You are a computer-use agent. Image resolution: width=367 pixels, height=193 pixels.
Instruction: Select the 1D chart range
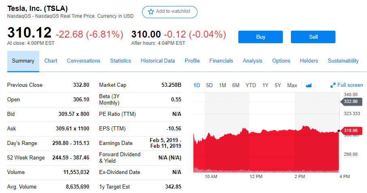pos(197,86)
